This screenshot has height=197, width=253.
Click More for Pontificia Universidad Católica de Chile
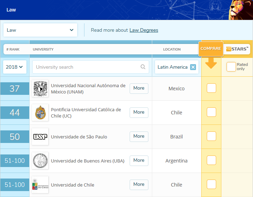(x=139, y=113)
